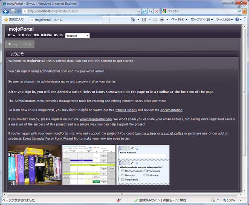
Task: Click the vertical scrollbar up arrow
Action: coord(245,26)
